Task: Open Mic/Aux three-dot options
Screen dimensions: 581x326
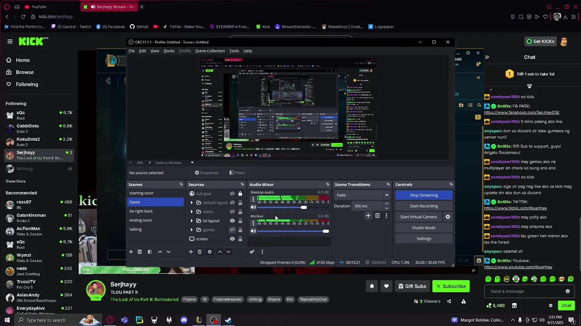Action: [x=253, y=223]
